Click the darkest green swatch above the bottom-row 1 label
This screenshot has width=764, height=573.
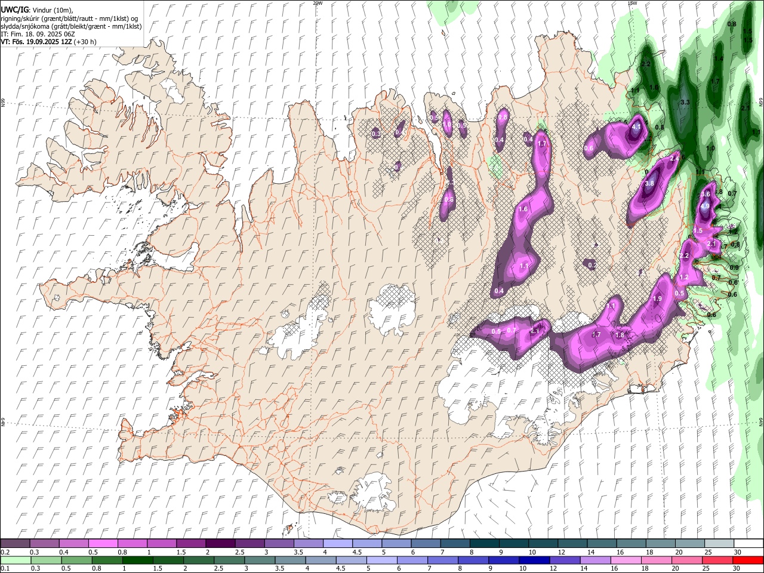[138, 560]
